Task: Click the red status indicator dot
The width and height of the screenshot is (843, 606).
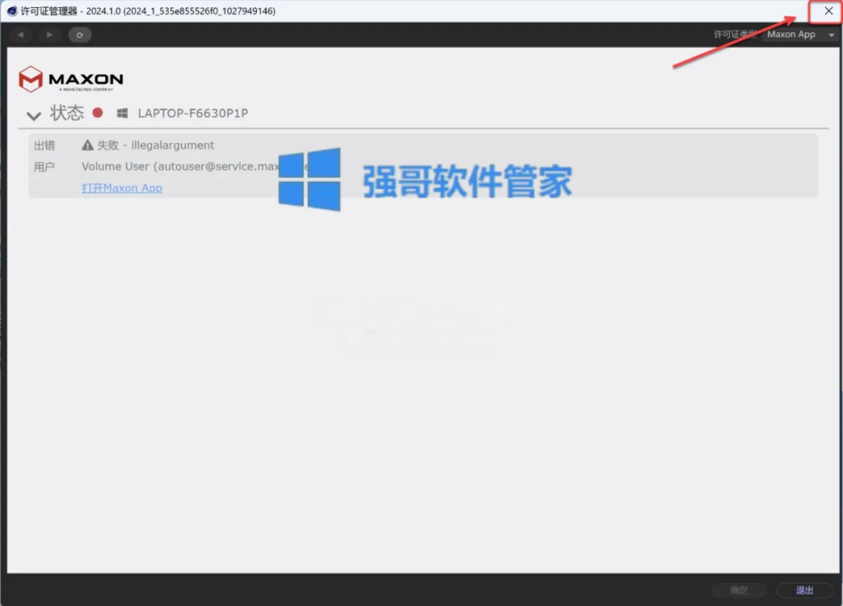Action: [98, 112]
